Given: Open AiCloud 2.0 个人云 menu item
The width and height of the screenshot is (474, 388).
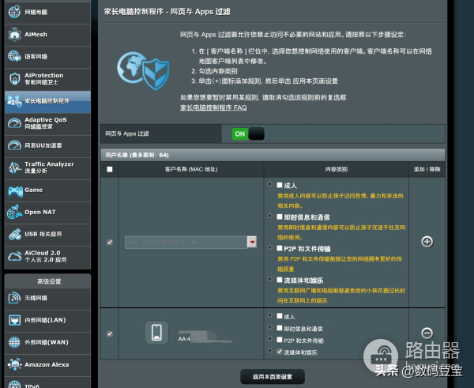Looking at the screenshot, I should (x=47, y=257).
